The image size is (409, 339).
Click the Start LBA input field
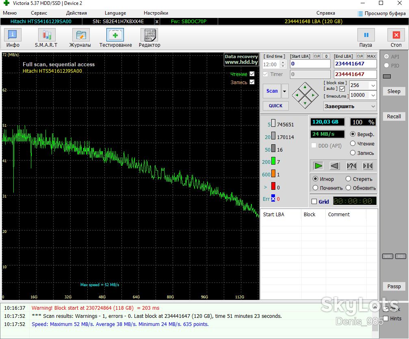tap(310, 64)
